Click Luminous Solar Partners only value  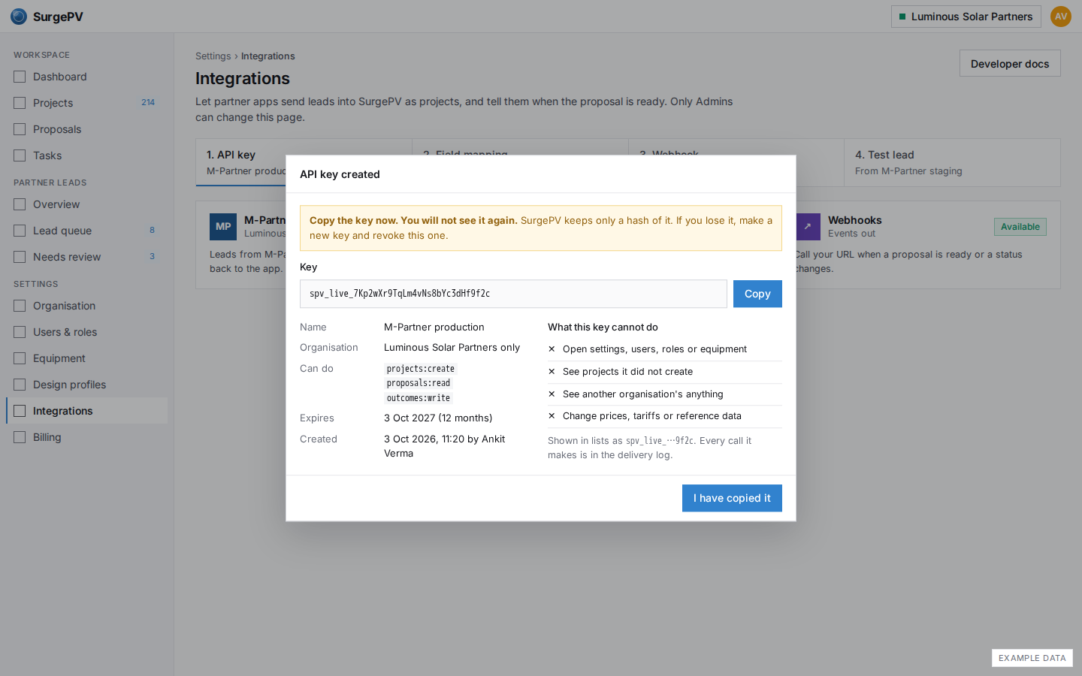pyautogui.click(x=452, y=348)
